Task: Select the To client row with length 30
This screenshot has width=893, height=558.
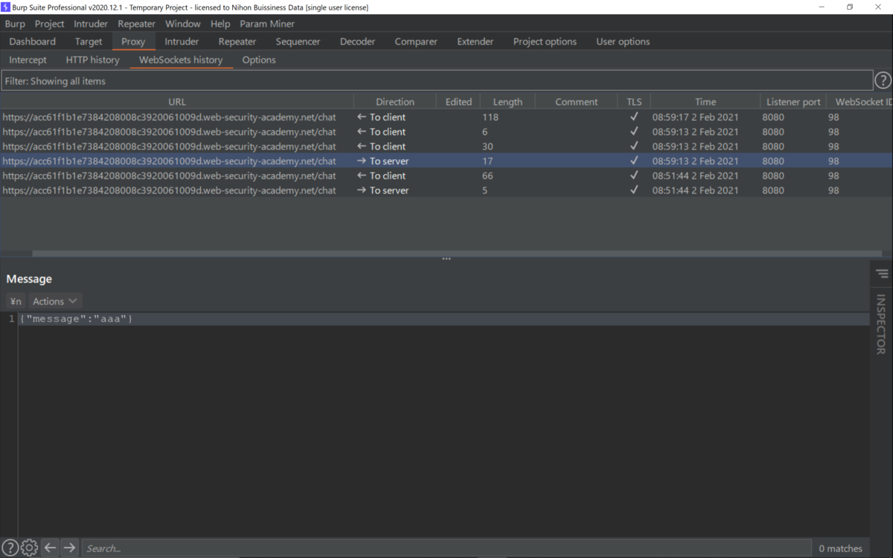Action: point(446,147)
